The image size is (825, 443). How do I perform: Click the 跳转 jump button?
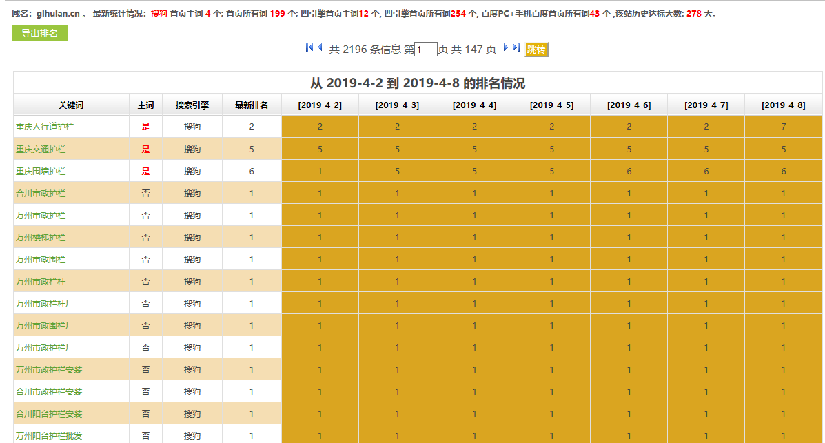tap(536, 50)
